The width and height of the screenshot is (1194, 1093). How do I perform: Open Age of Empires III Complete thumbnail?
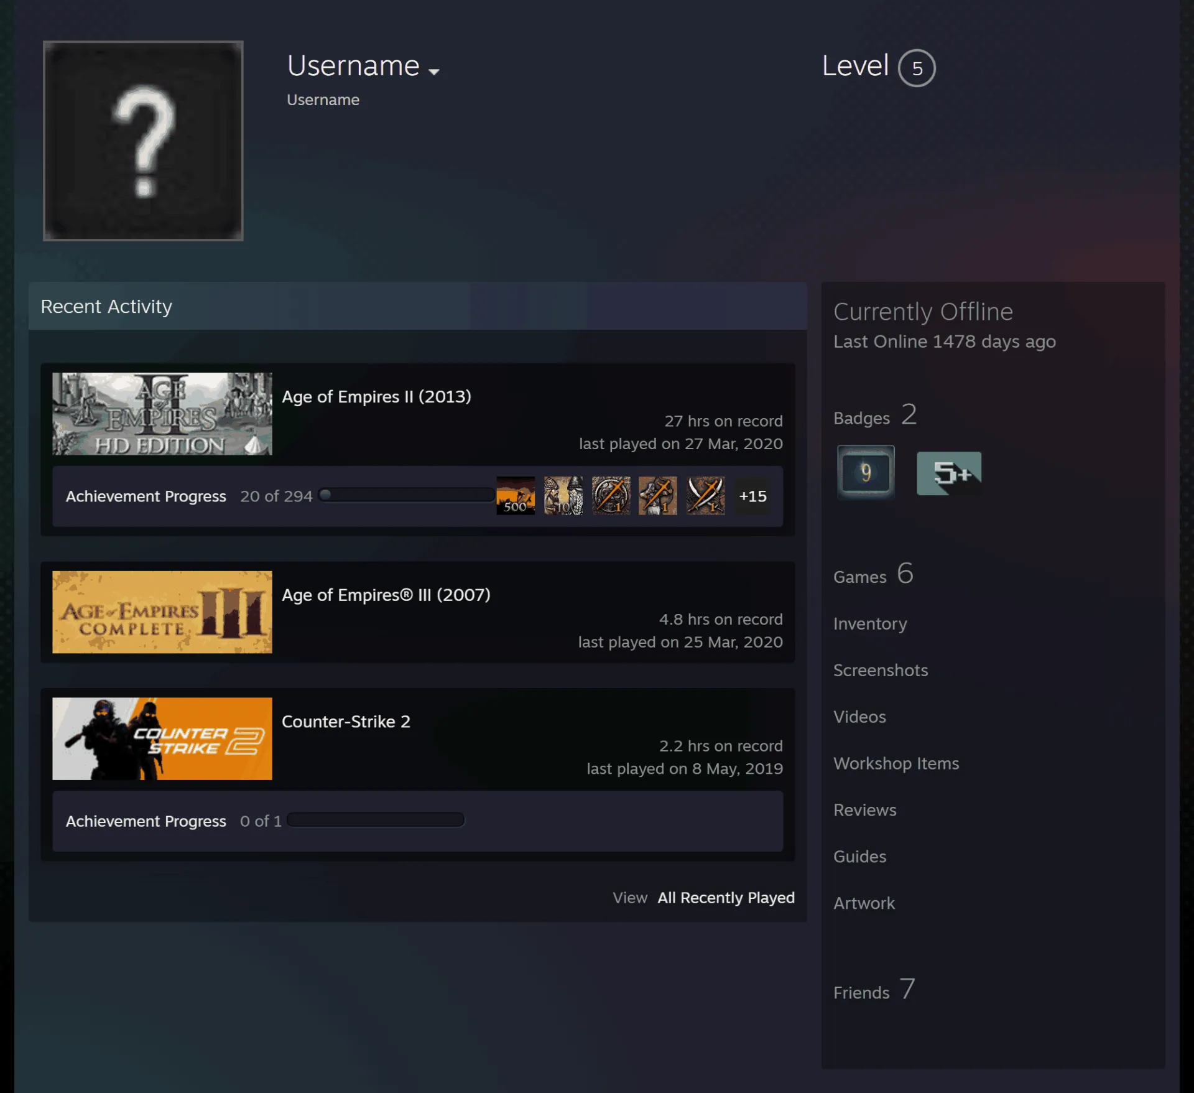(x=162, y=612)
